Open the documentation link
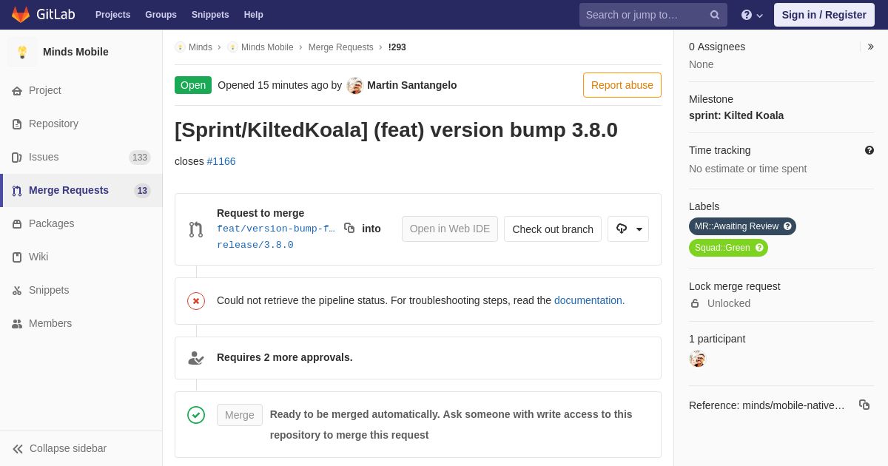The height and width of the screenshot is (466, 888). [x=589, y=300]
